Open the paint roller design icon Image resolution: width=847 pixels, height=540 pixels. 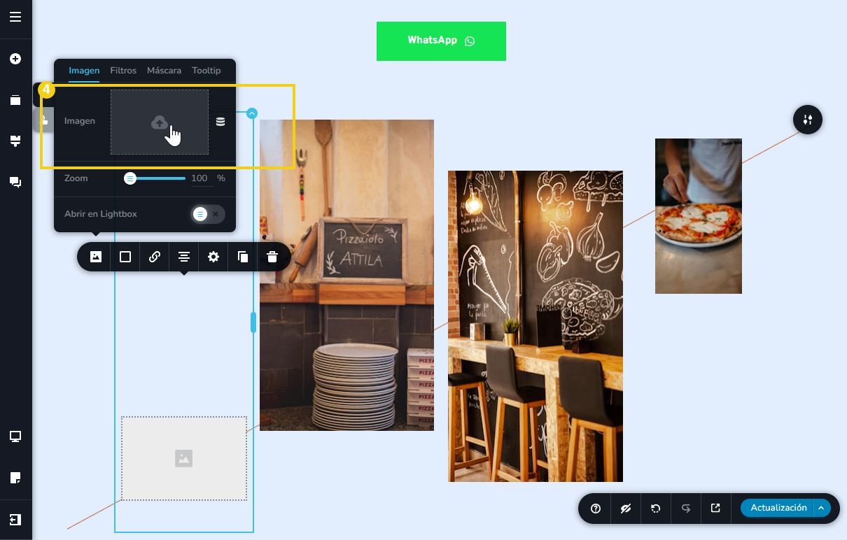pyautogui.click(x=15, y=141)
